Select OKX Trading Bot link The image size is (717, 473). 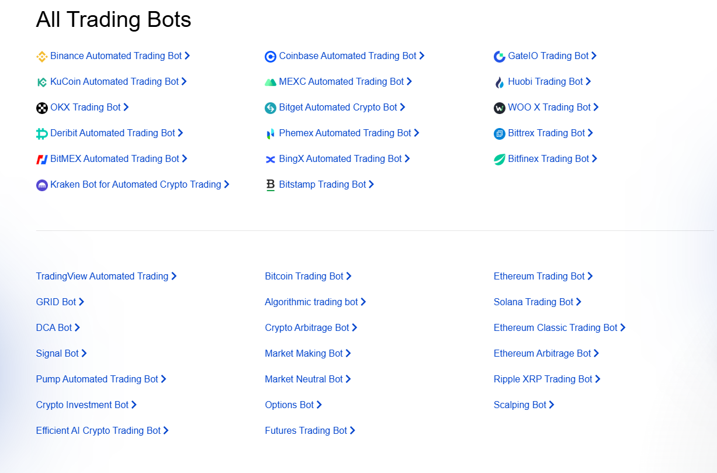pyautogui.click(x=89, y=108)
